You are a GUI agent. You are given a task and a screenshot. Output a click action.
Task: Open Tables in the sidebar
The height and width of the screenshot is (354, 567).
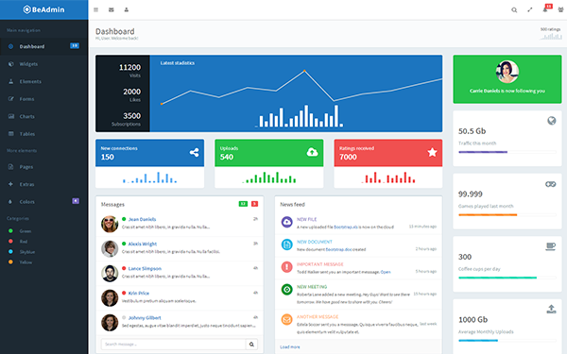click(x=43, y=134)
